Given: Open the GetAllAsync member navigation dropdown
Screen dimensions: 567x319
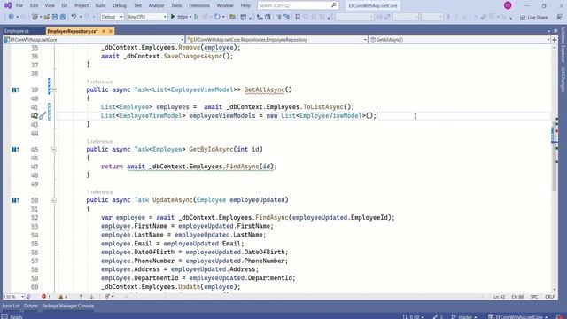Looking at the screenshot, I should coord(459,39).
